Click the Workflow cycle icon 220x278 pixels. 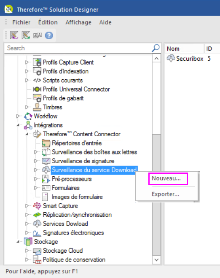28,116
